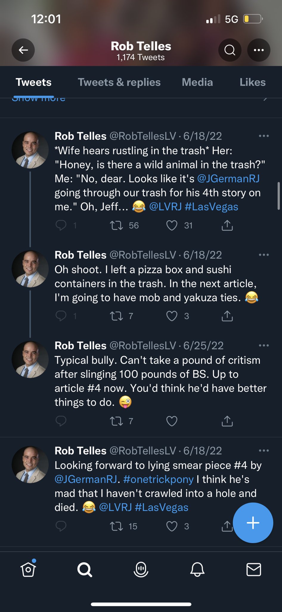The width and height of the screenshot is (282, 612).
Task: Open profile options three-dot button
Action: point(258,50)
